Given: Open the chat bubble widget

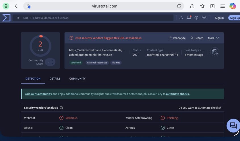Looking at the screenshot, I should point(233,125).
